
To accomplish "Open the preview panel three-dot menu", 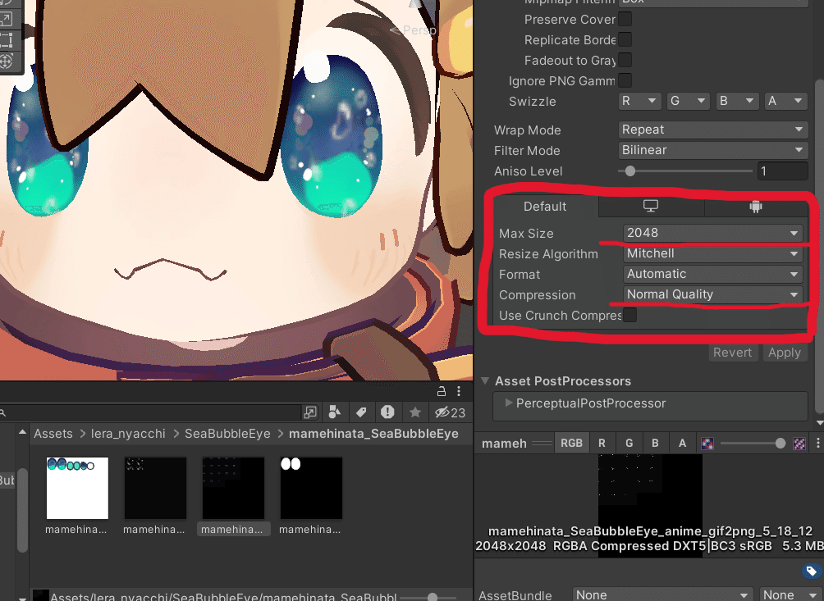I will point(817,444).
